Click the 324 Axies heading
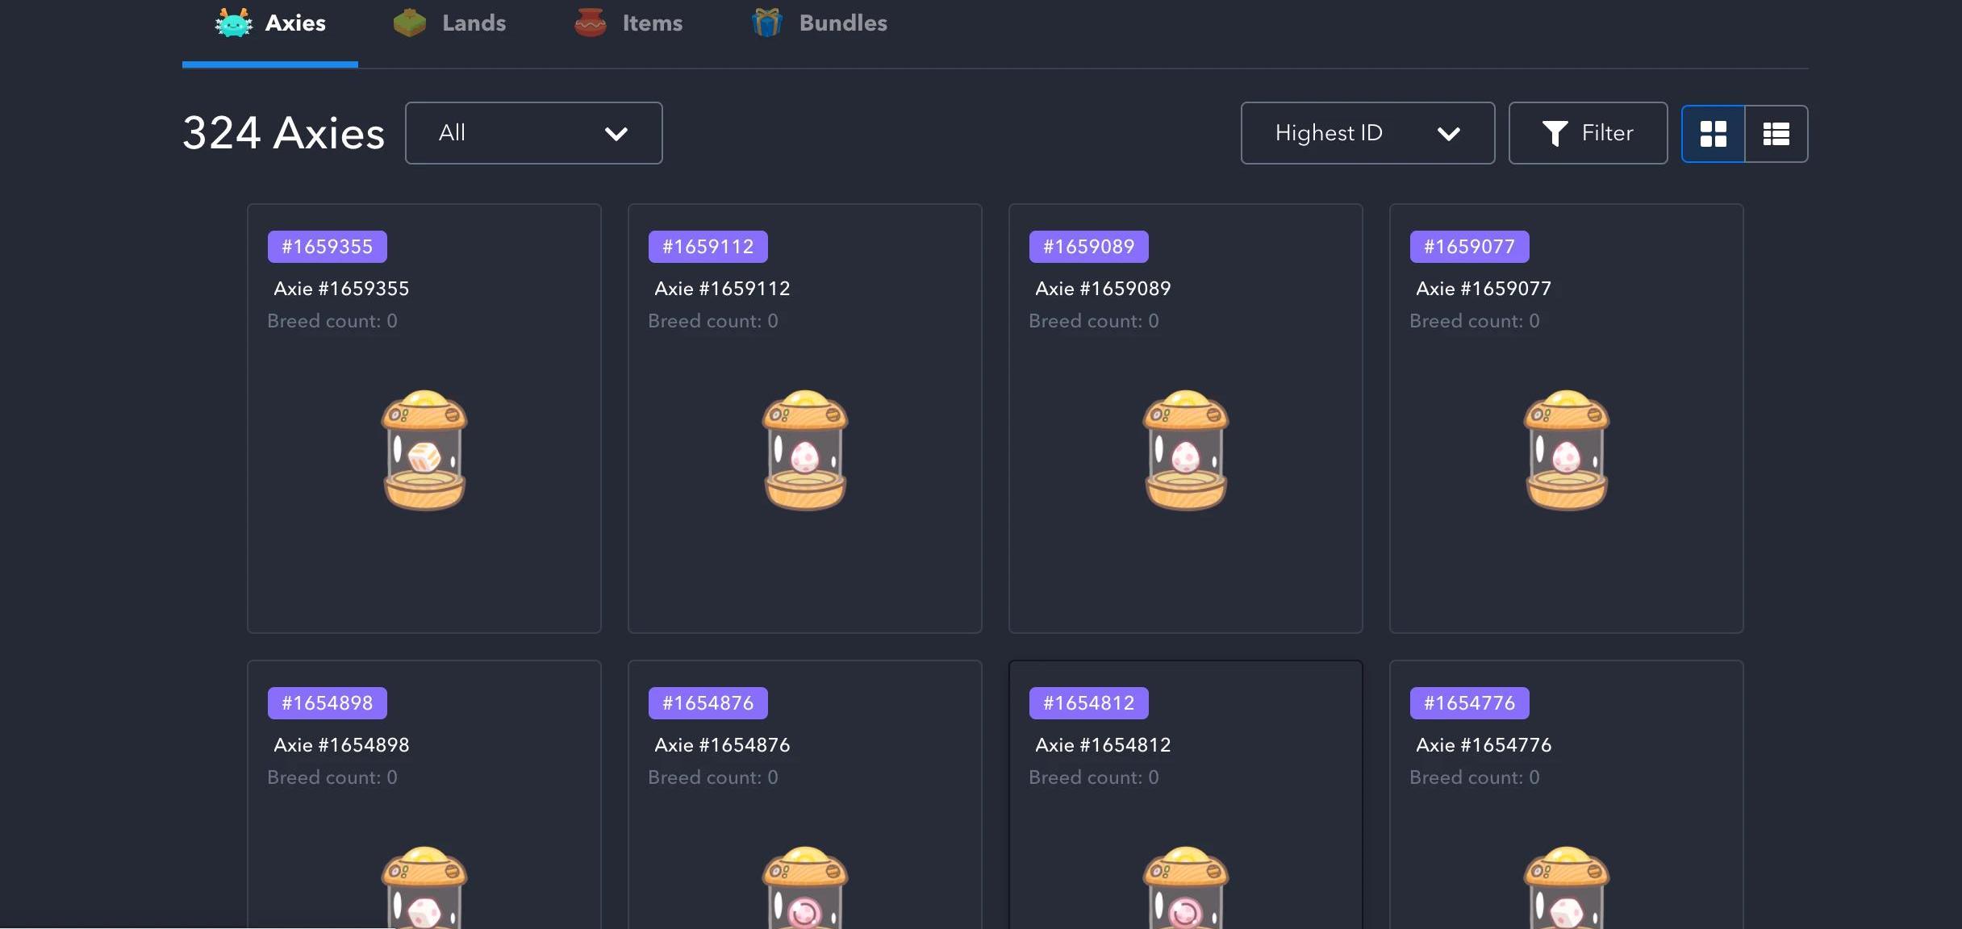The width and height of the screenshot is (1962, 929). (x=284, y=133)
